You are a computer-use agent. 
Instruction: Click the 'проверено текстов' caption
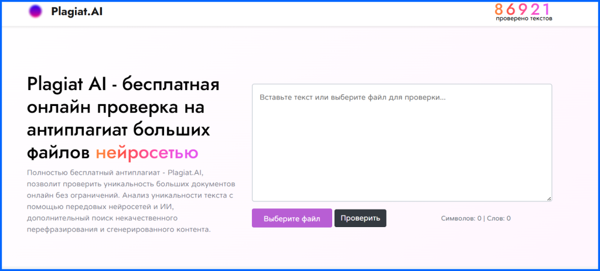pyautogui.click(x=524, y=18)
